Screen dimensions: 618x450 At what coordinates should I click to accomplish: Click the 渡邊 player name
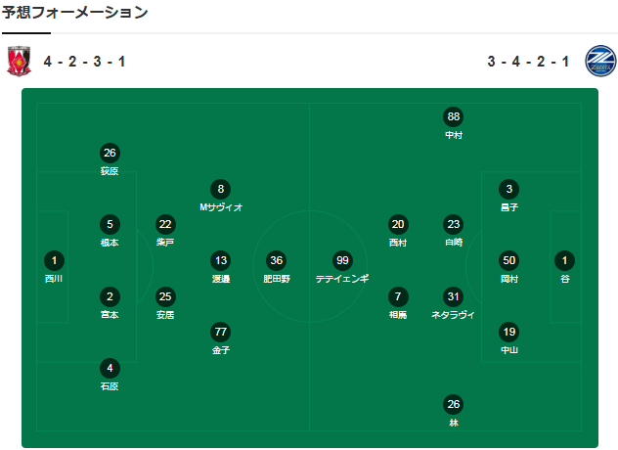221,279
